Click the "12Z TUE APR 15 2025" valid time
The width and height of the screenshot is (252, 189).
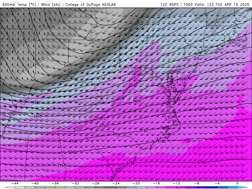pos(228,4)
